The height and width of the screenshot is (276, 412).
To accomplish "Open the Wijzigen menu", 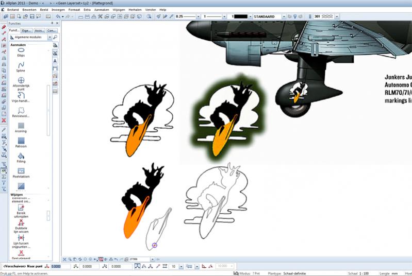I will pyautogui.click(x=119, y=10).
